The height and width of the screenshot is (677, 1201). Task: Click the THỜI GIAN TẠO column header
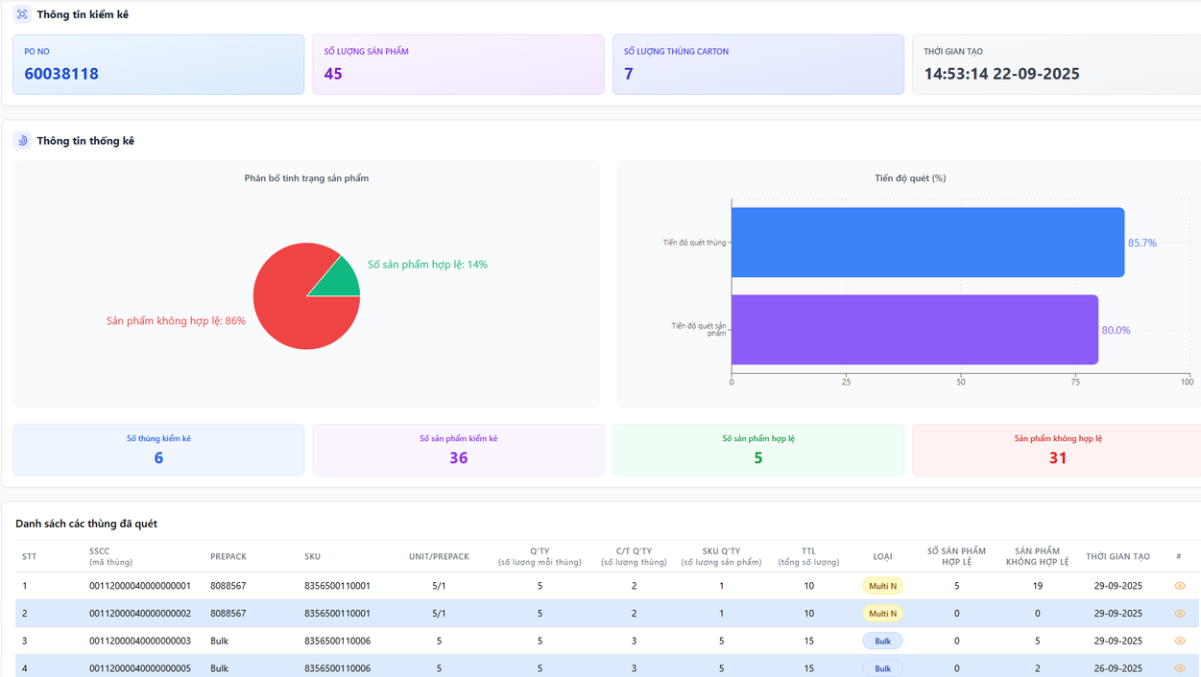tap(1117, 556)
